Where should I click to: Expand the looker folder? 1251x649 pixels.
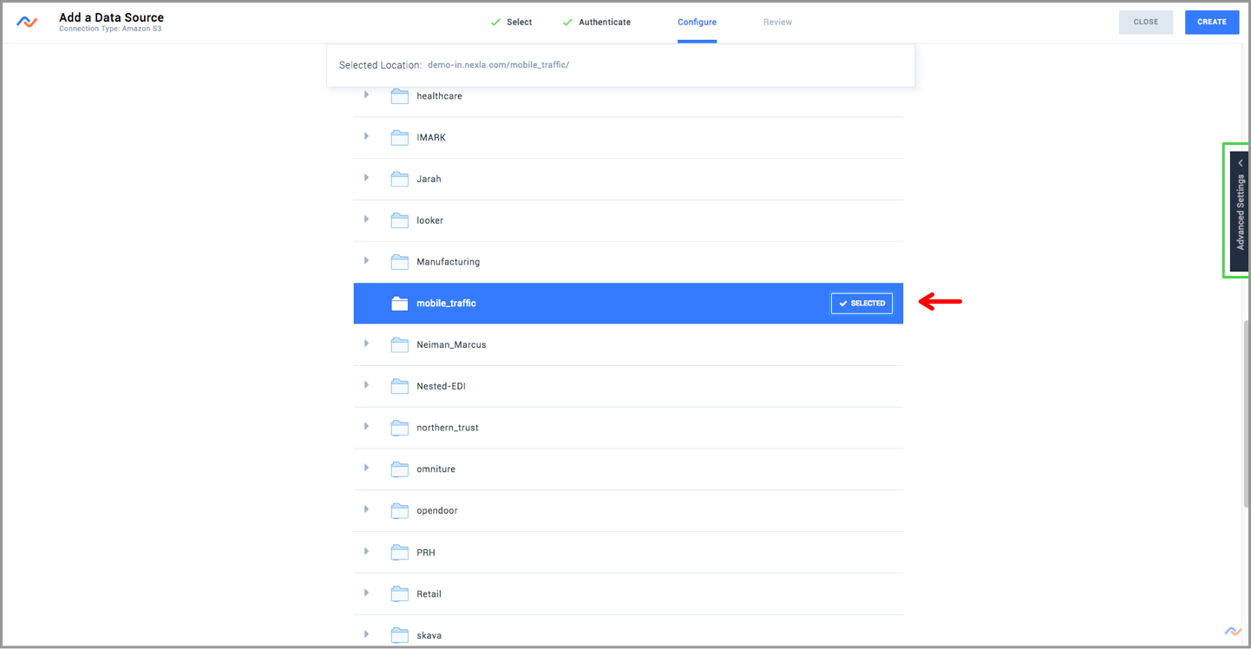point(366,219)
